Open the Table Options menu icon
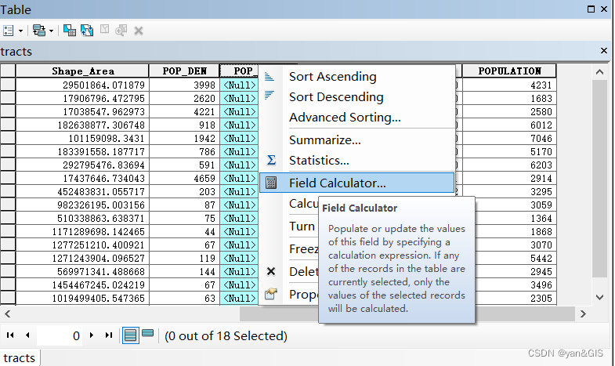This screenshot has width=615, height=366. click(x=9, y=31)
